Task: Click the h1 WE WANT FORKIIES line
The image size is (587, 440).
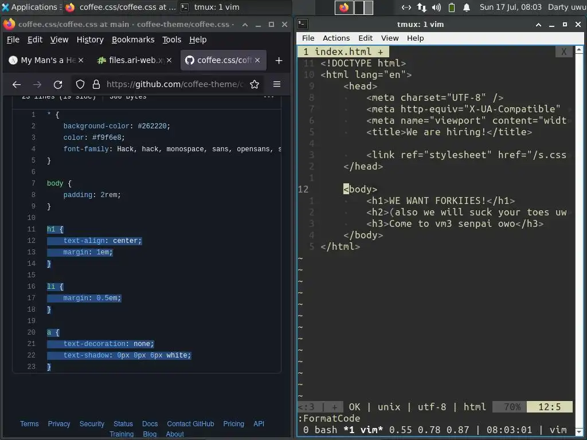Action: [x=441, y=201]
